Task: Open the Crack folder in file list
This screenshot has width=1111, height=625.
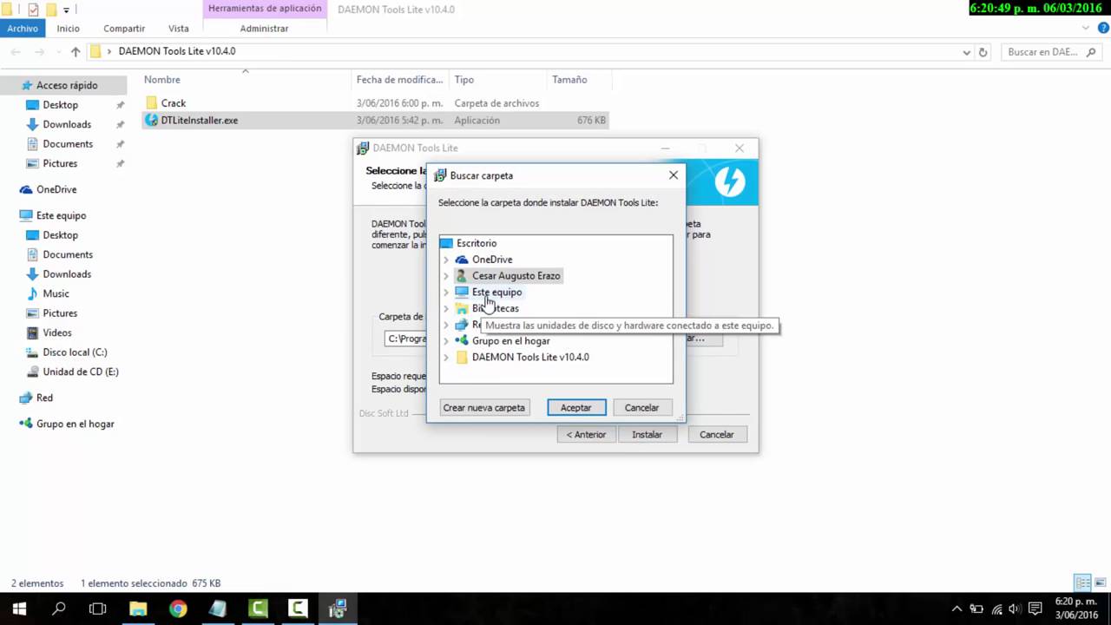Action: click(173, 103)
